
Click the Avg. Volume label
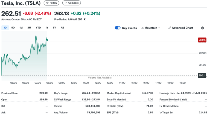tap(61, 112)
